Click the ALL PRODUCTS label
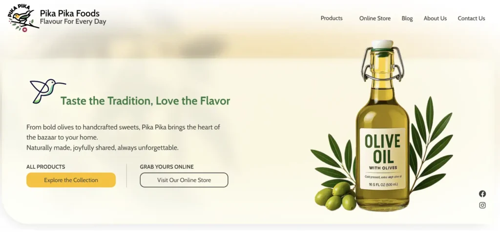Viewport: 500px width, 238px height. click(x=45, y=167)
